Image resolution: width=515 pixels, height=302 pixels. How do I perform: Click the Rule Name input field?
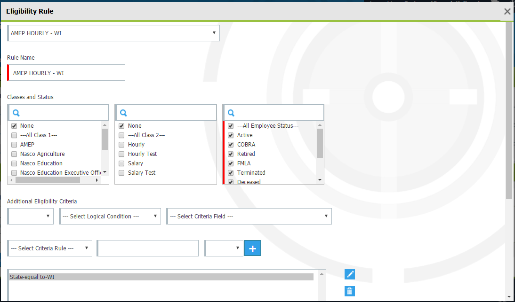[x=67, y=73]
